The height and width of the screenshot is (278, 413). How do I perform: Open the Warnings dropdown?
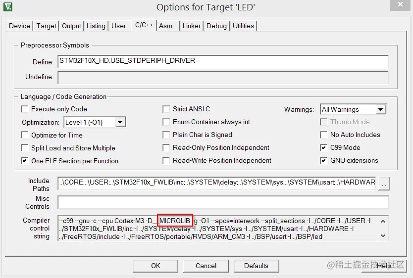click(x=380, y=109)
